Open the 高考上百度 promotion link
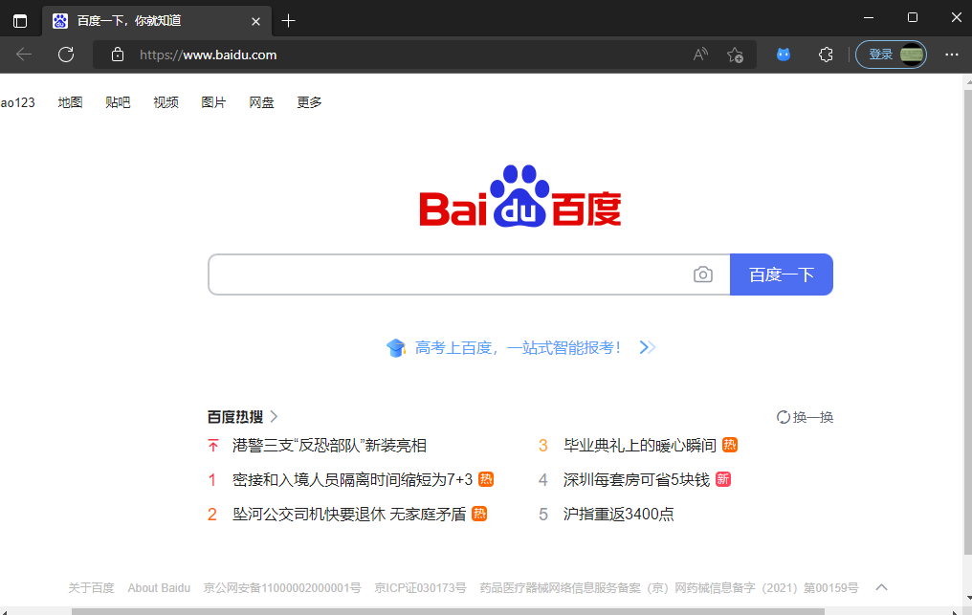 (519, 348)
